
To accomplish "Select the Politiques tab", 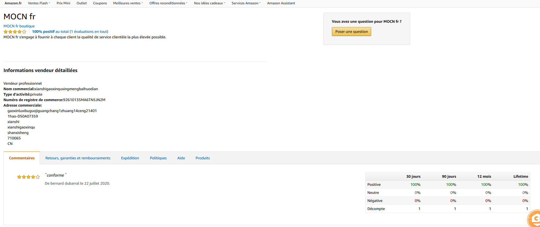I will tap(158, 158).
